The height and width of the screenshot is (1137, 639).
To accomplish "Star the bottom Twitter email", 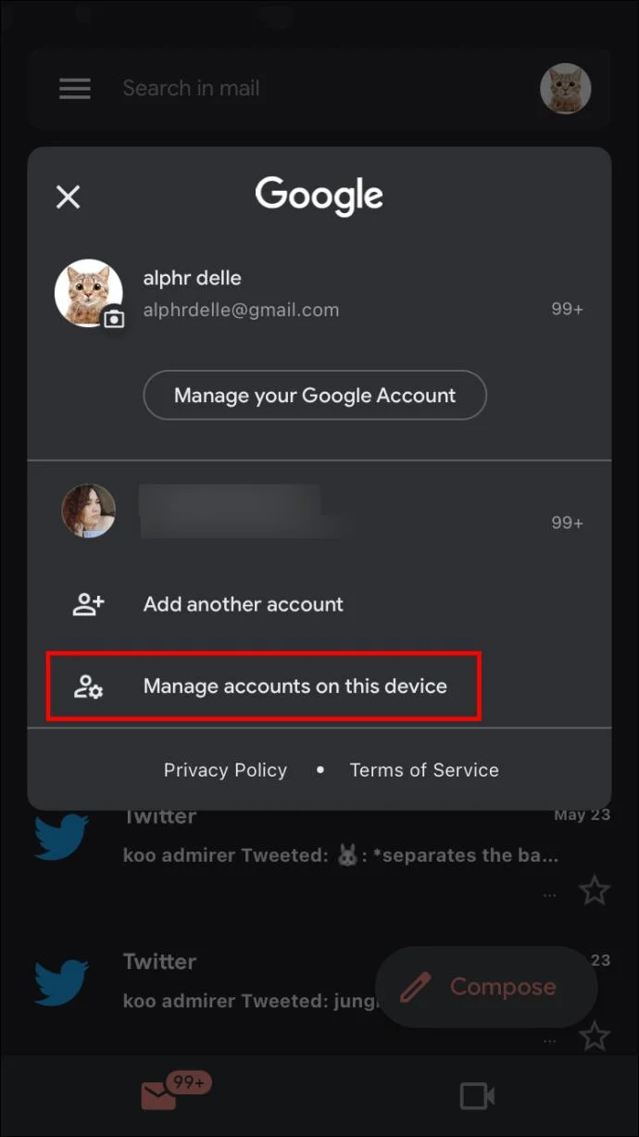I will click(595, 1036).
